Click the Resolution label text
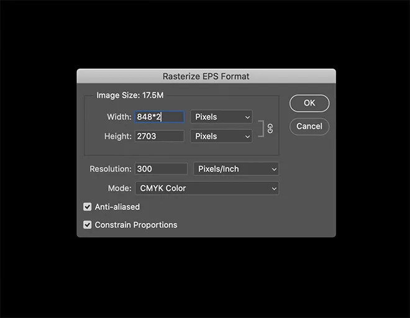This screenshot has height=318, width=410. coord(111,169)
